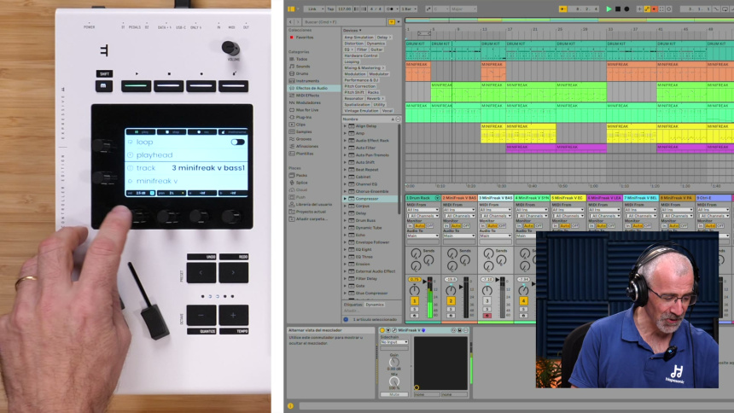Click the MIDI arrangement overdub plus icon
This screenshot has width=734, height=413.
click(x=639, y=9)
